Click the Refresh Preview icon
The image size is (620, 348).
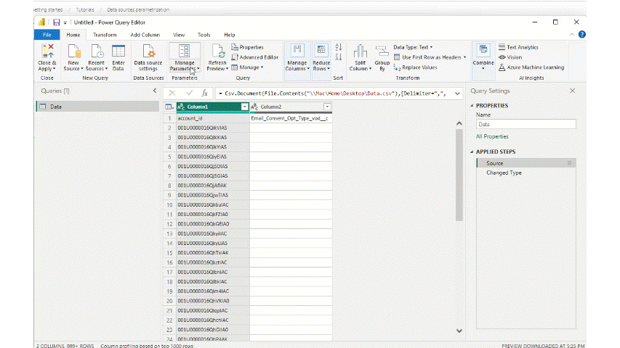217,51
